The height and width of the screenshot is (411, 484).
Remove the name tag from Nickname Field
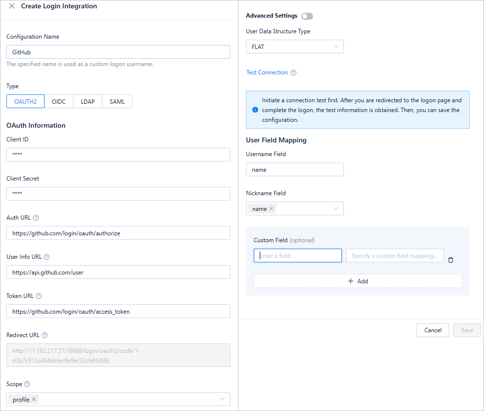click(x=271, y=208)
